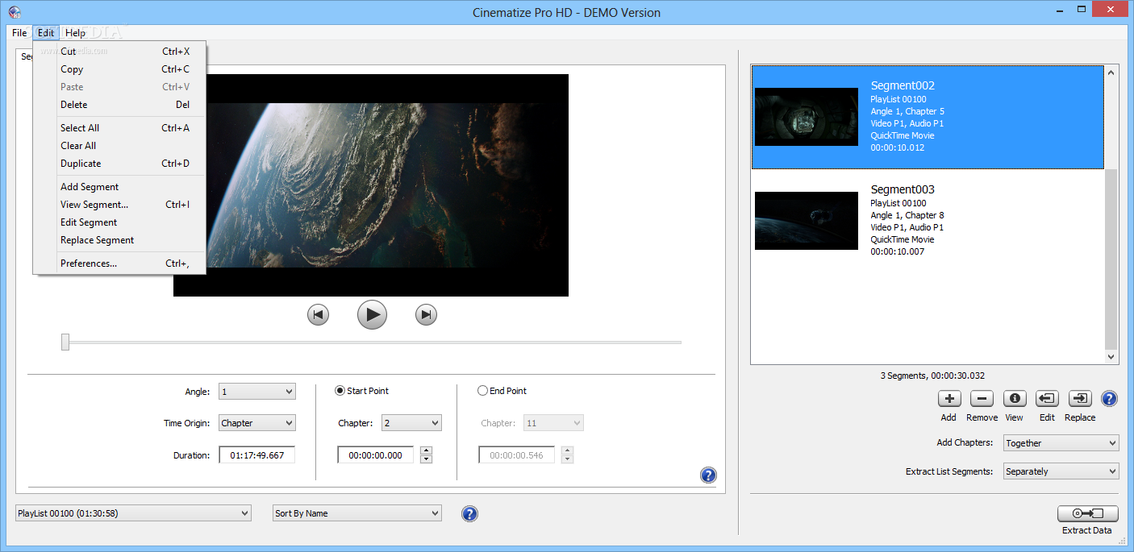This screenshot has height=552, width=1134.
Task: Choose Clear All from Edit menu
Action: pyautogui.click(x=119, y=146)
